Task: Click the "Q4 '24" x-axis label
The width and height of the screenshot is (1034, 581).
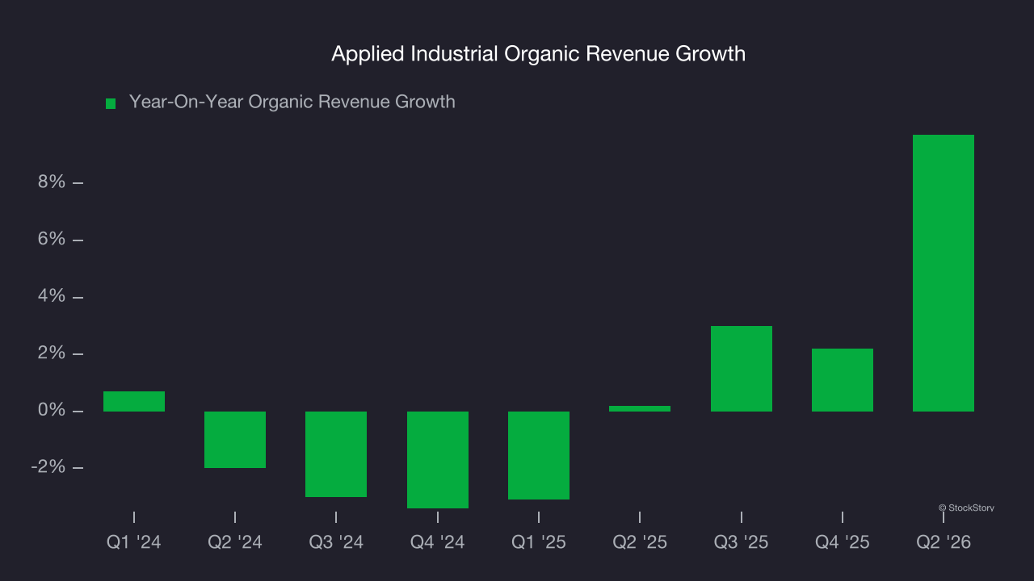Action: pyautogui.click(x=438, y=542)
